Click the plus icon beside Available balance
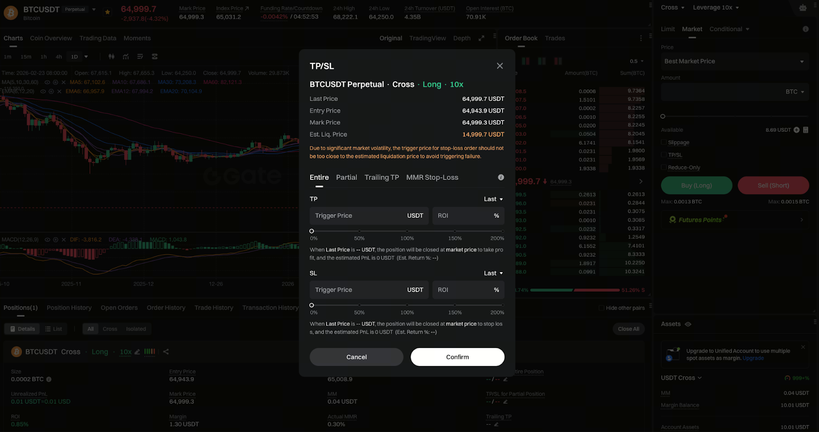Screen dimensions: 819x432 [796, 130]
